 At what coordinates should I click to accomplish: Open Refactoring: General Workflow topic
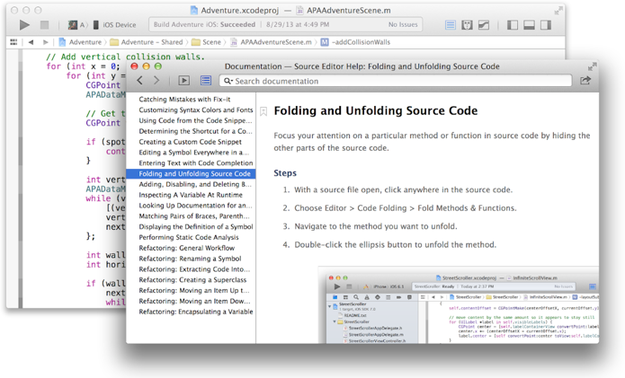coord(186,248)
